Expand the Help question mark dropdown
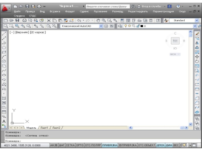This screenshot has height=151, width=202. tap(183, 6)
